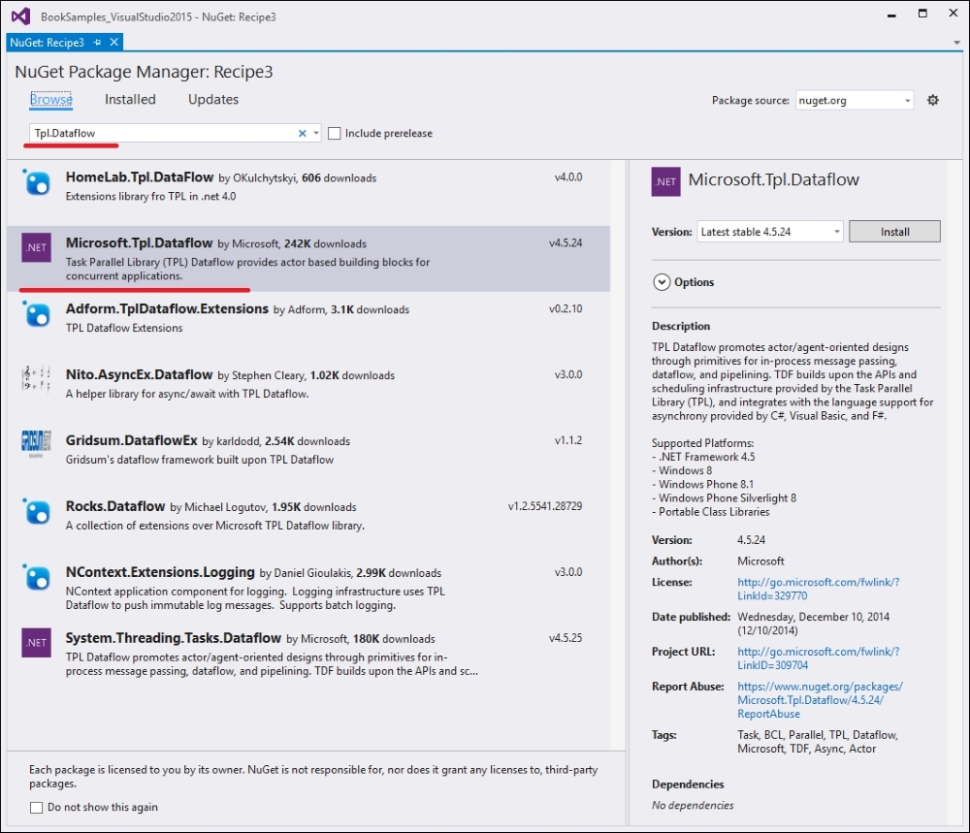Expand the Options section
The height and width of the screenshot is (833, 970).
tap(662, 282)
